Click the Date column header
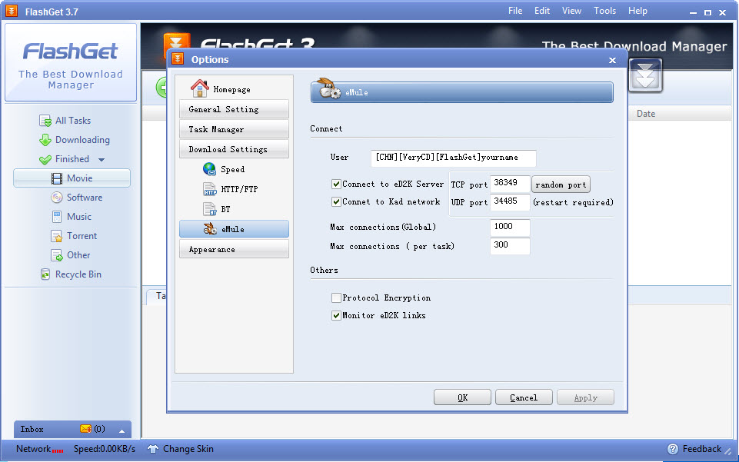Image resolution: width=739 pixels, height=462 pixels. [646, 114]
